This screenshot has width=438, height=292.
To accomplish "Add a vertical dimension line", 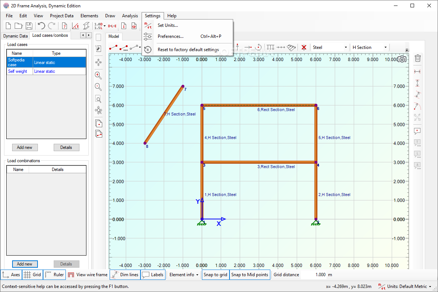I will coord(417,83).
